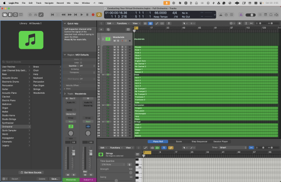281x182 pixels.
Task: Click the Pause button
Action: [x=87, y=15]
